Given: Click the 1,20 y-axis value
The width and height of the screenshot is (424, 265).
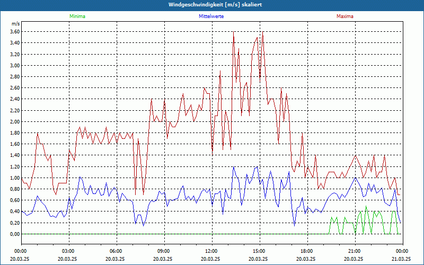Looking at the screenshot, I should pos(15,166).
